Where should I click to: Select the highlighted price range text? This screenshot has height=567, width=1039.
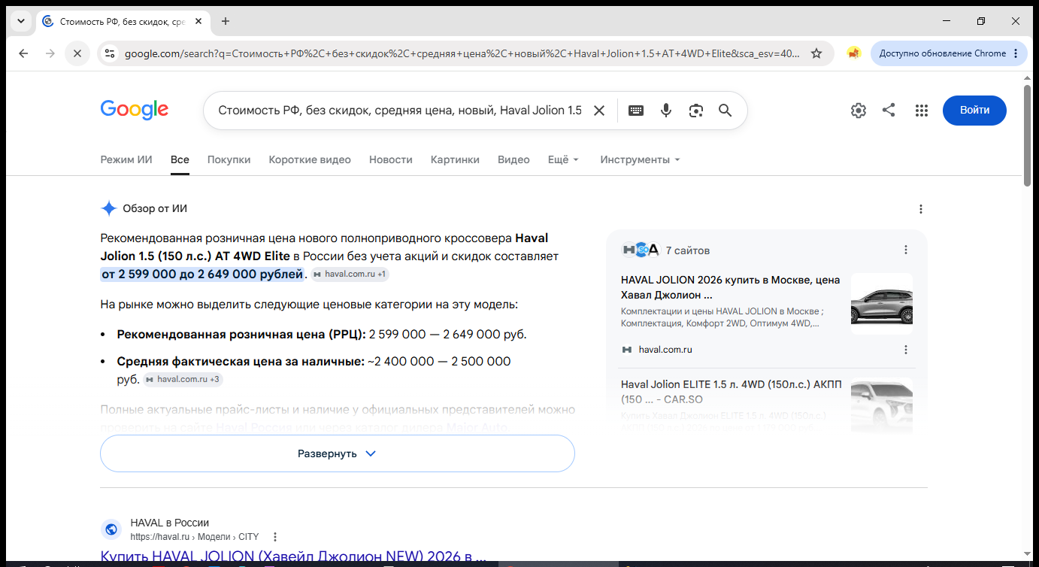[202, 274]
